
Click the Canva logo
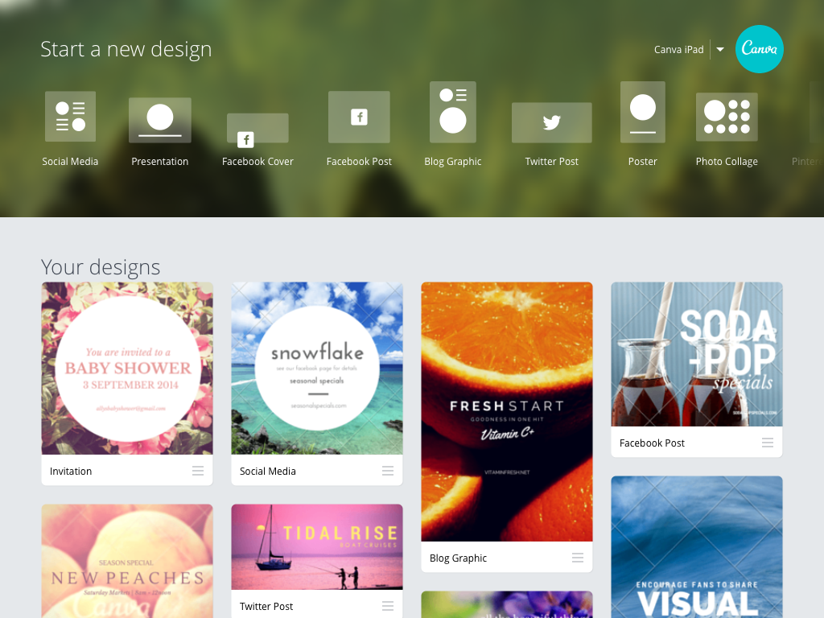pos(759,49)
